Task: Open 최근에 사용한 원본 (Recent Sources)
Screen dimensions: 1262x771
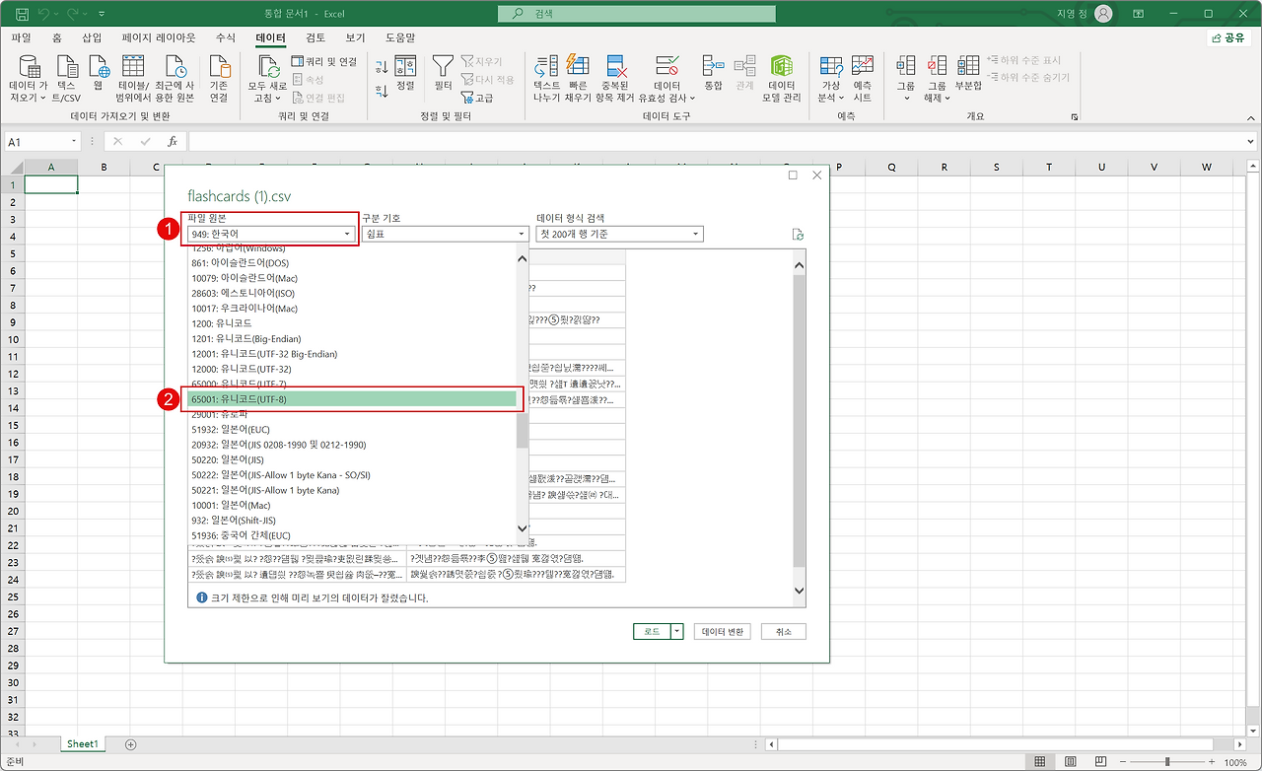Action: [x=175, y=79]
